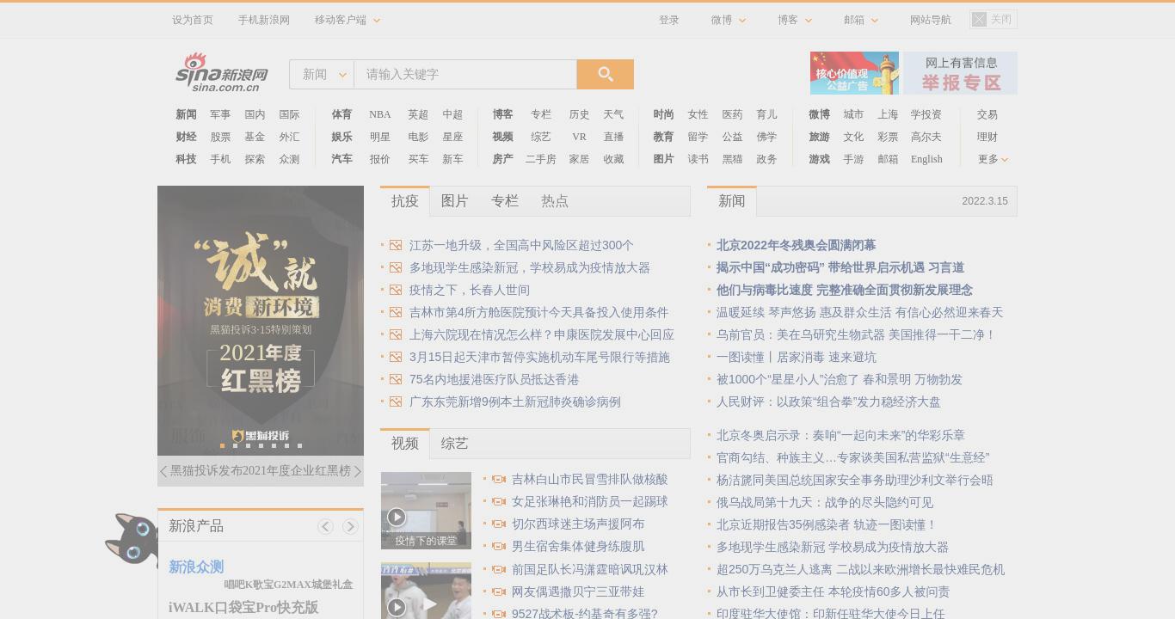
Task: Click envelope icon beside 吉林市第4所方舱医院 headline
Action: coord(396,312)
